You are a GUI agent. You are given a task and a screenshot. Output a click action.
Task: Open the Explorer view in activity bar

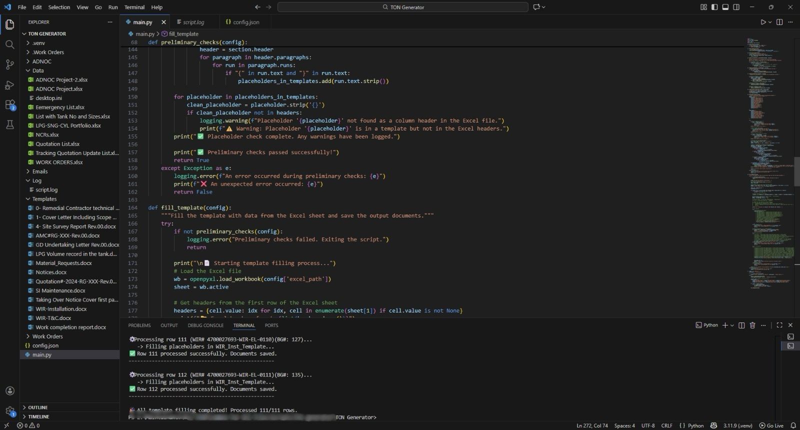(x=9, y=24)
